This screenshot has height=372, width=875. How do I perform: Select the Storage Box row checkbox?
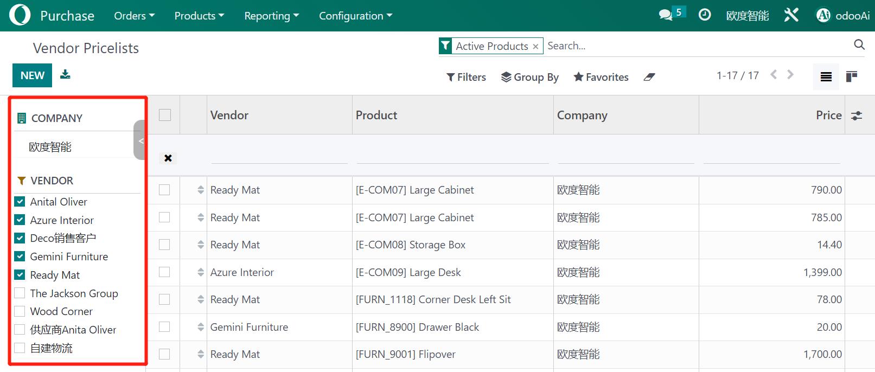(164, 245)
